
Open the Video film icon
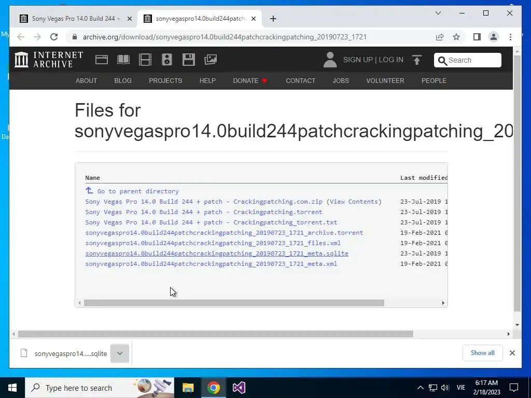pyautogui.click(x=145, y=60)
